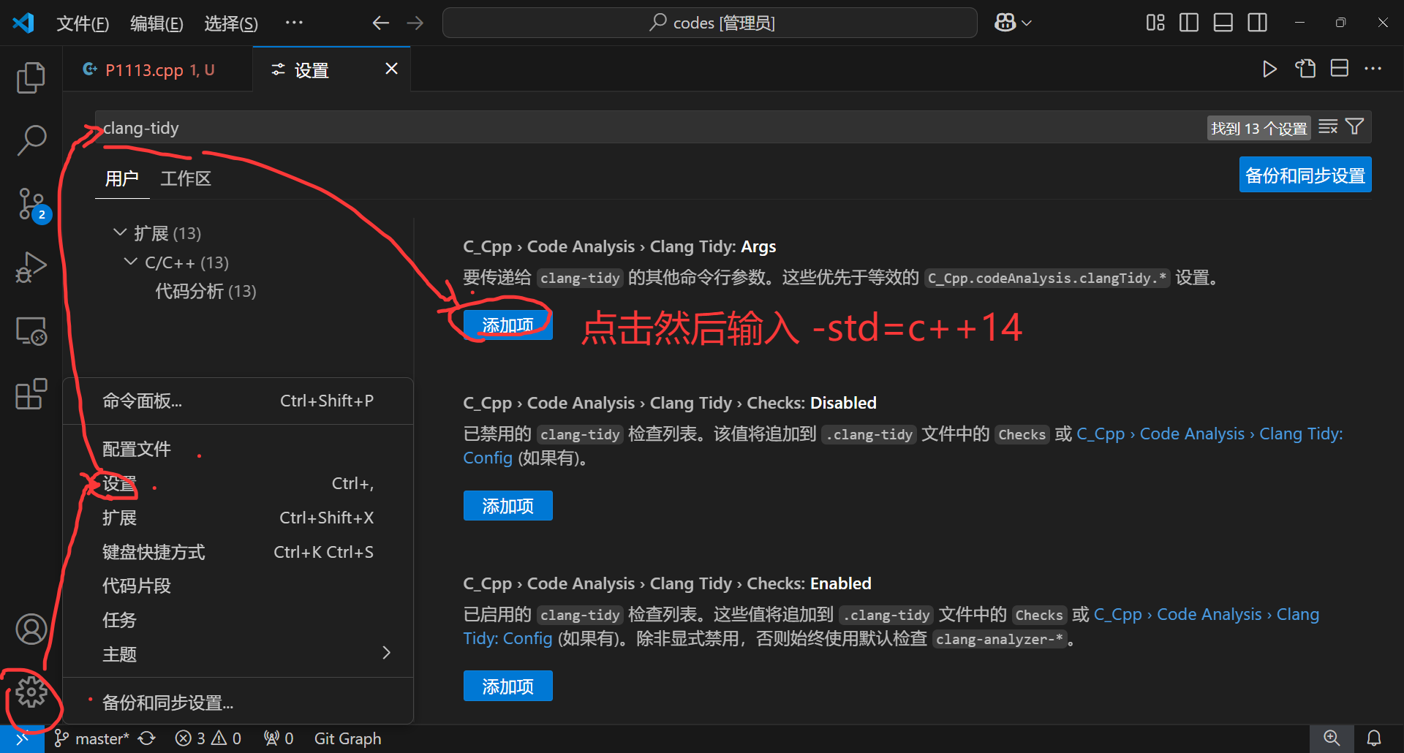Open notifications bell icon
This screenshot has width=1404, height=753.
[x=1374, y=738]
